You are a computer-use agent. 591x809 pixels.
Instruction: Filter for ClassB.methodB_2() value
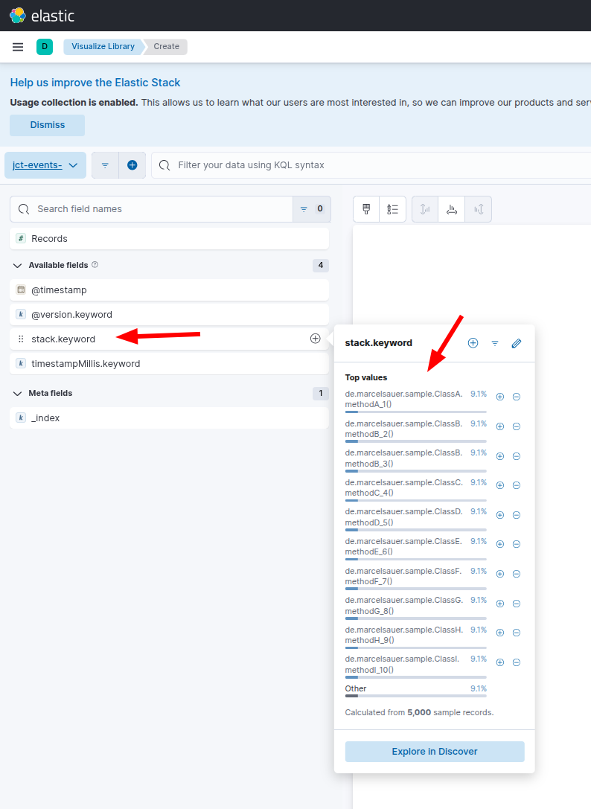(x=500, y=426)
